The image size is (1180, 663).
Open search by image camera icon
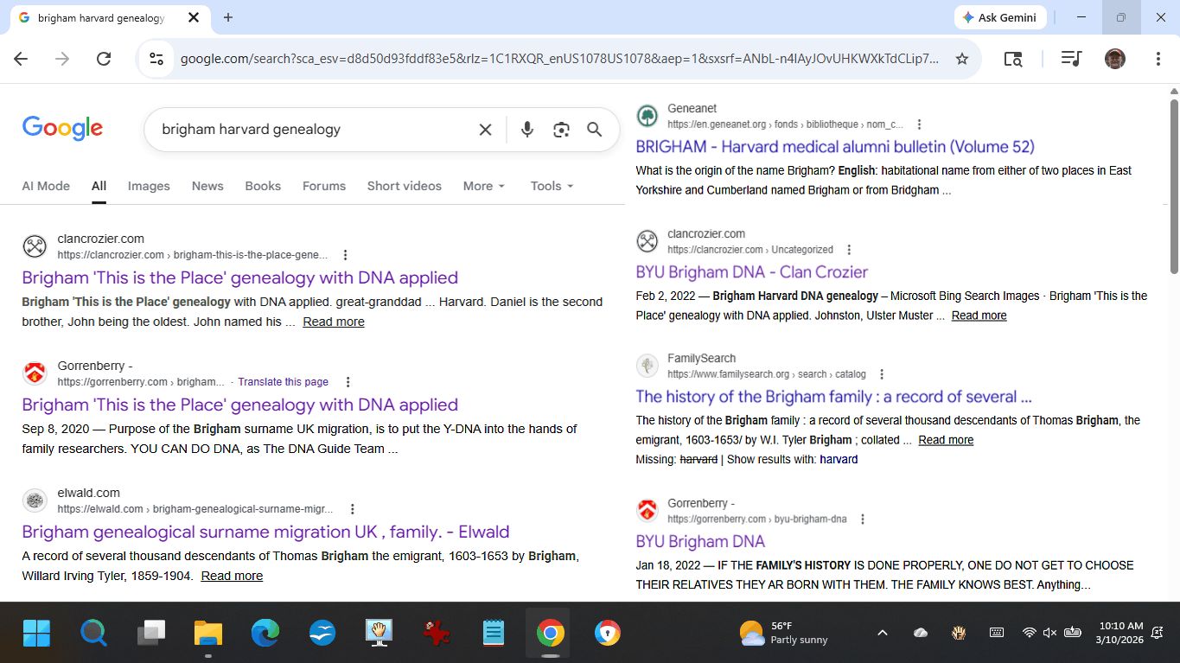point(561,130)
